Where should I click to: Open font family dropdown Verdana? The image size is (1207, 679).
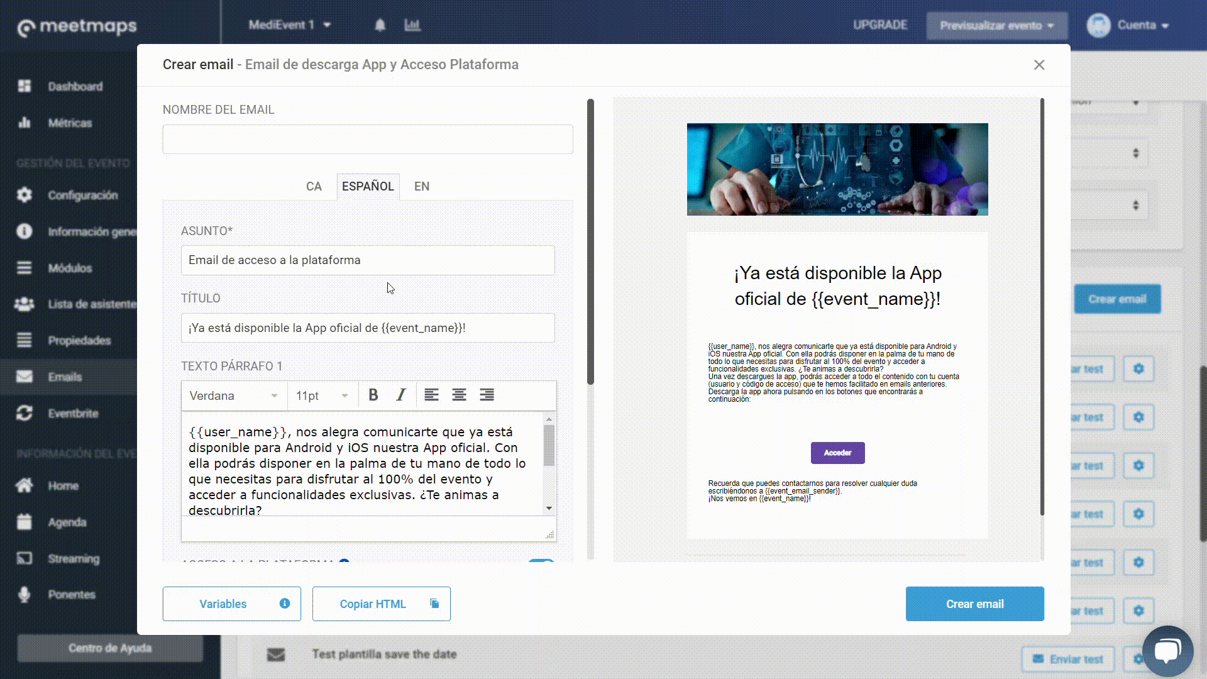tap(232, 395)
